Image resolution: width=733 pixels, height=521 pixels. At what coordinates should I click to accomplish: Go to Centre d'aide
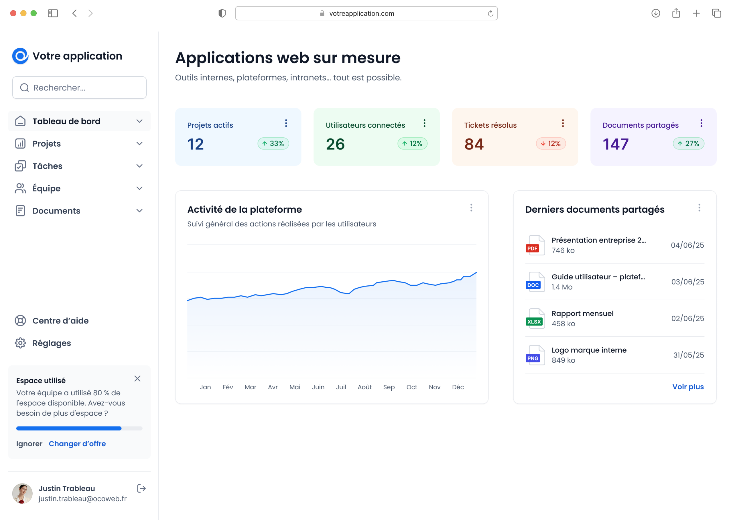(x=60, y=321)
